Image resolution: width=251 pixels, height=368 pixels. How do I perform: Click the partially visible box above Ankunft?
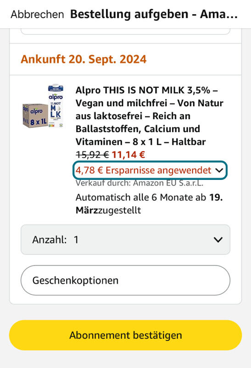126,32
